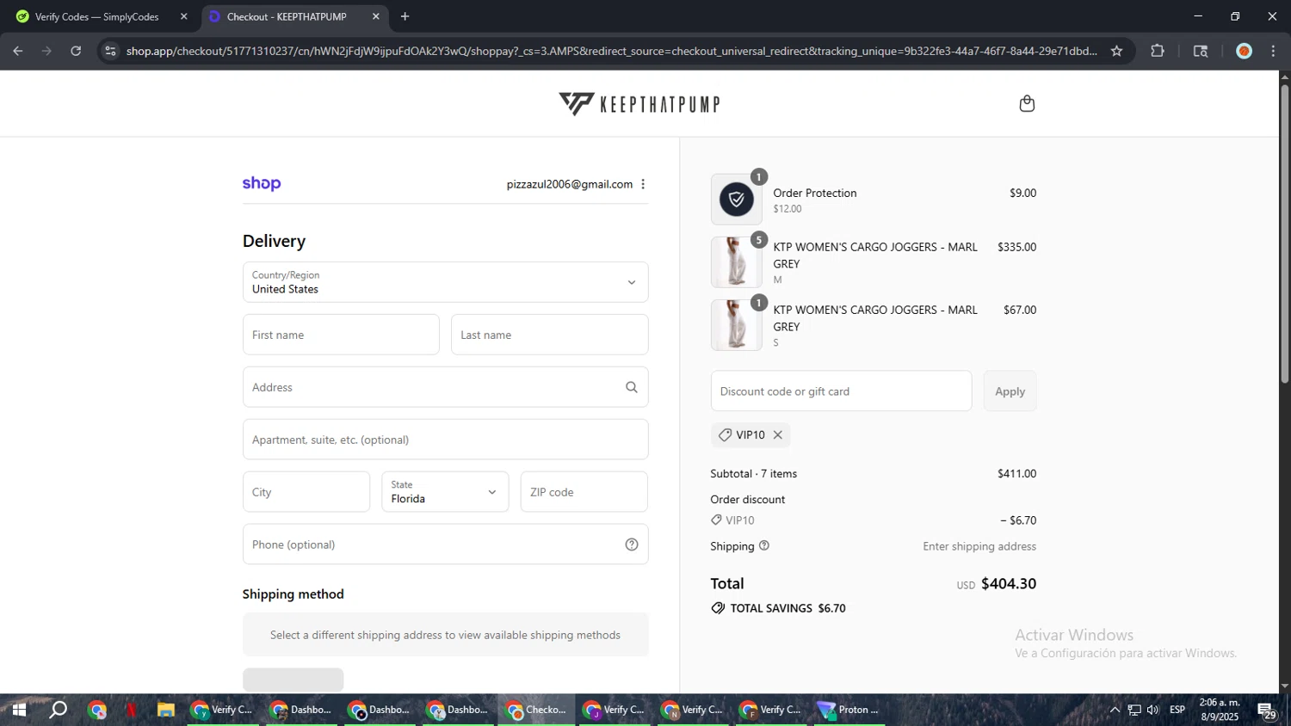Screen dimensions: 1291x726
Task: Click the Total $404.30 amount
Action: (x=1009, y=583)
